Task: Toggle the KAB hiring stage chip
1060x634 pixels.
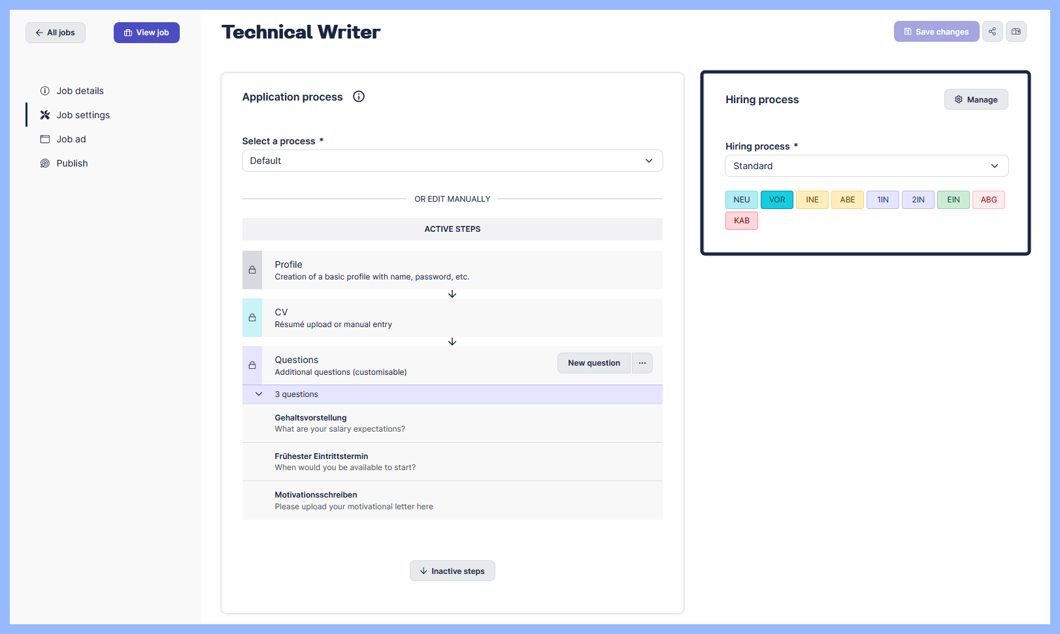Action: tap(741, 220)
